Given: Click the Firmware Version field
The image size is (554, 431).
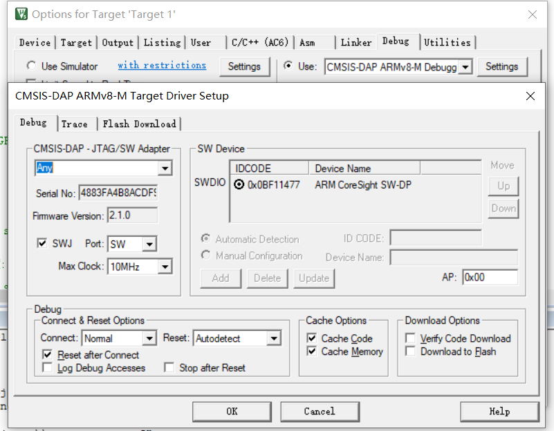Looking at the screenshot, I should (x=133, y=215).
